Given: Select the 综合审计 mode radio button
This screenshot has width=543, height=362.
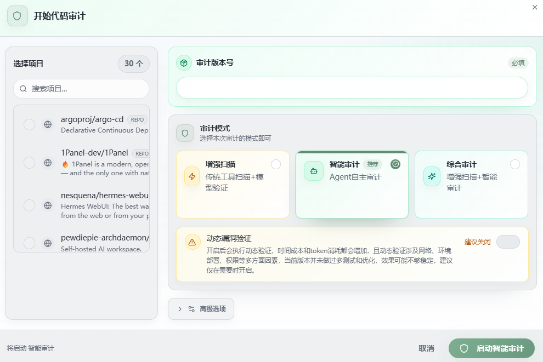Looking at the screenshot, I should (x=515, y=164).
